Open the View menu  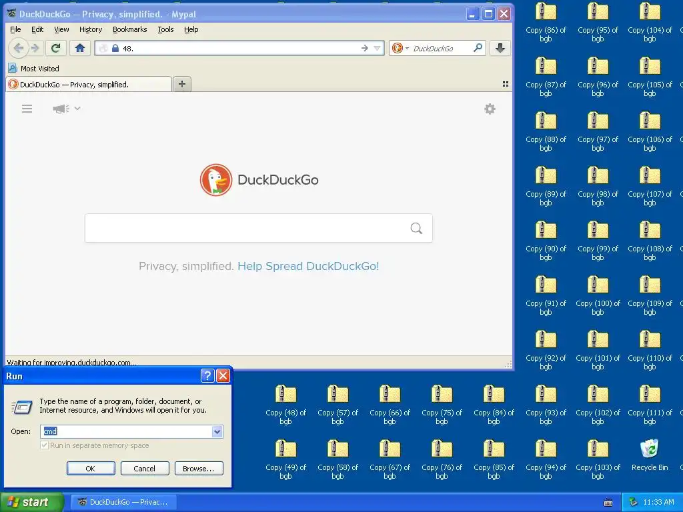point(61,29)
